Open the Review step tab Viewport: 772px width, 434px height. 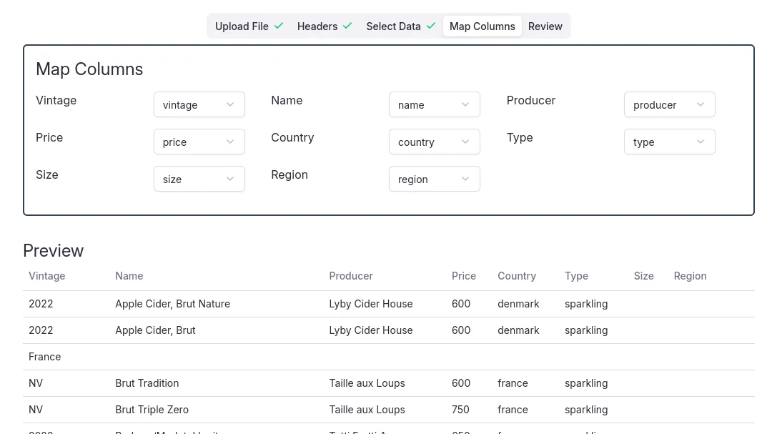point(545,26)
